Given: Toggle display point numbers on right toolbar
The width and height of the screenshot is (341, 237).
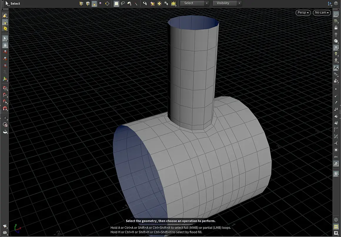Looking at the screenshot, I should 336,109.
